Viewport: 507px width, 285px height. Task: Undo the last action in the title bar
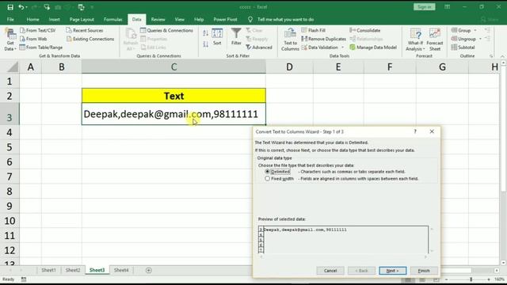coord(21,7)
